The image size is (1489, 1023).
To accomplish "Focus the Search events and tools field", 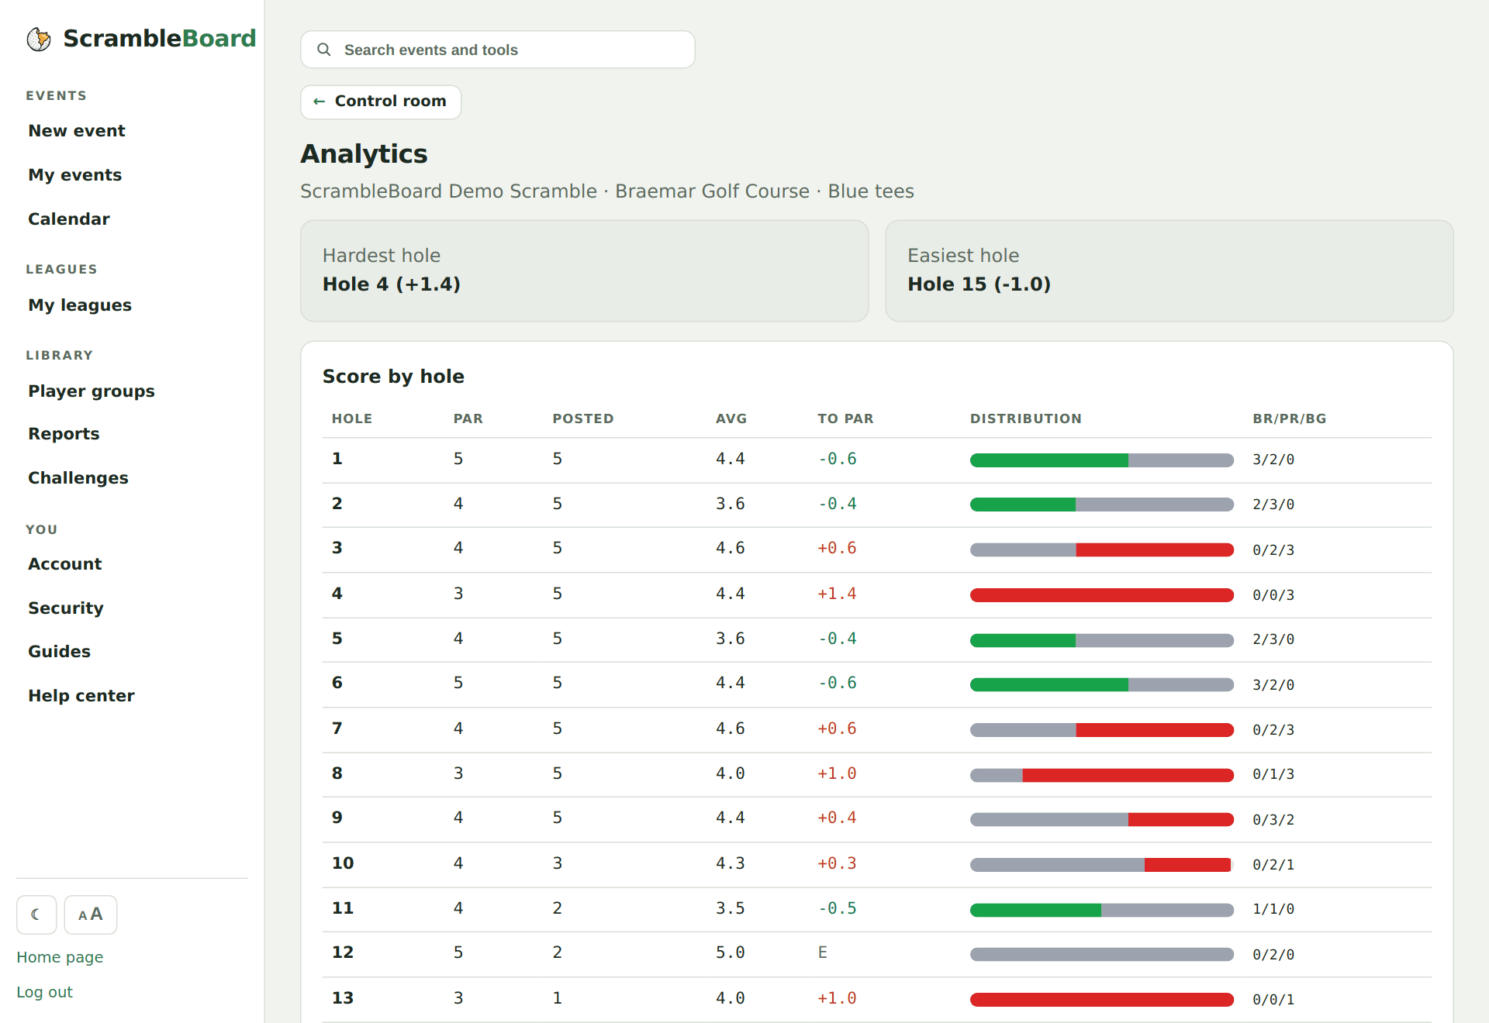I will click(498, 50).
